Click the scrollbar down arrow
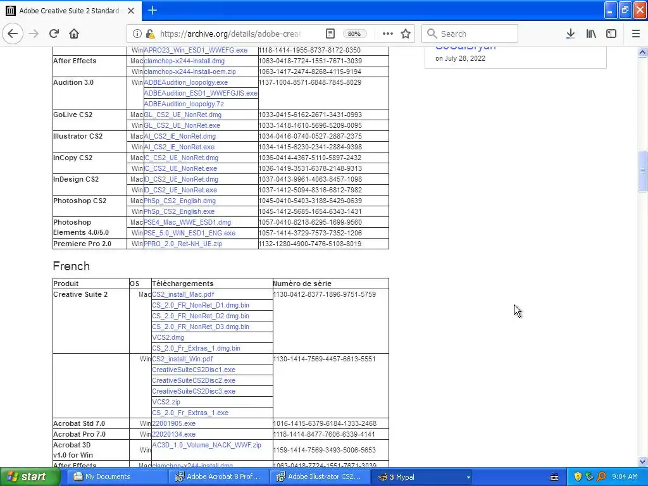The image size is (648, 486). tap(642, 461)
